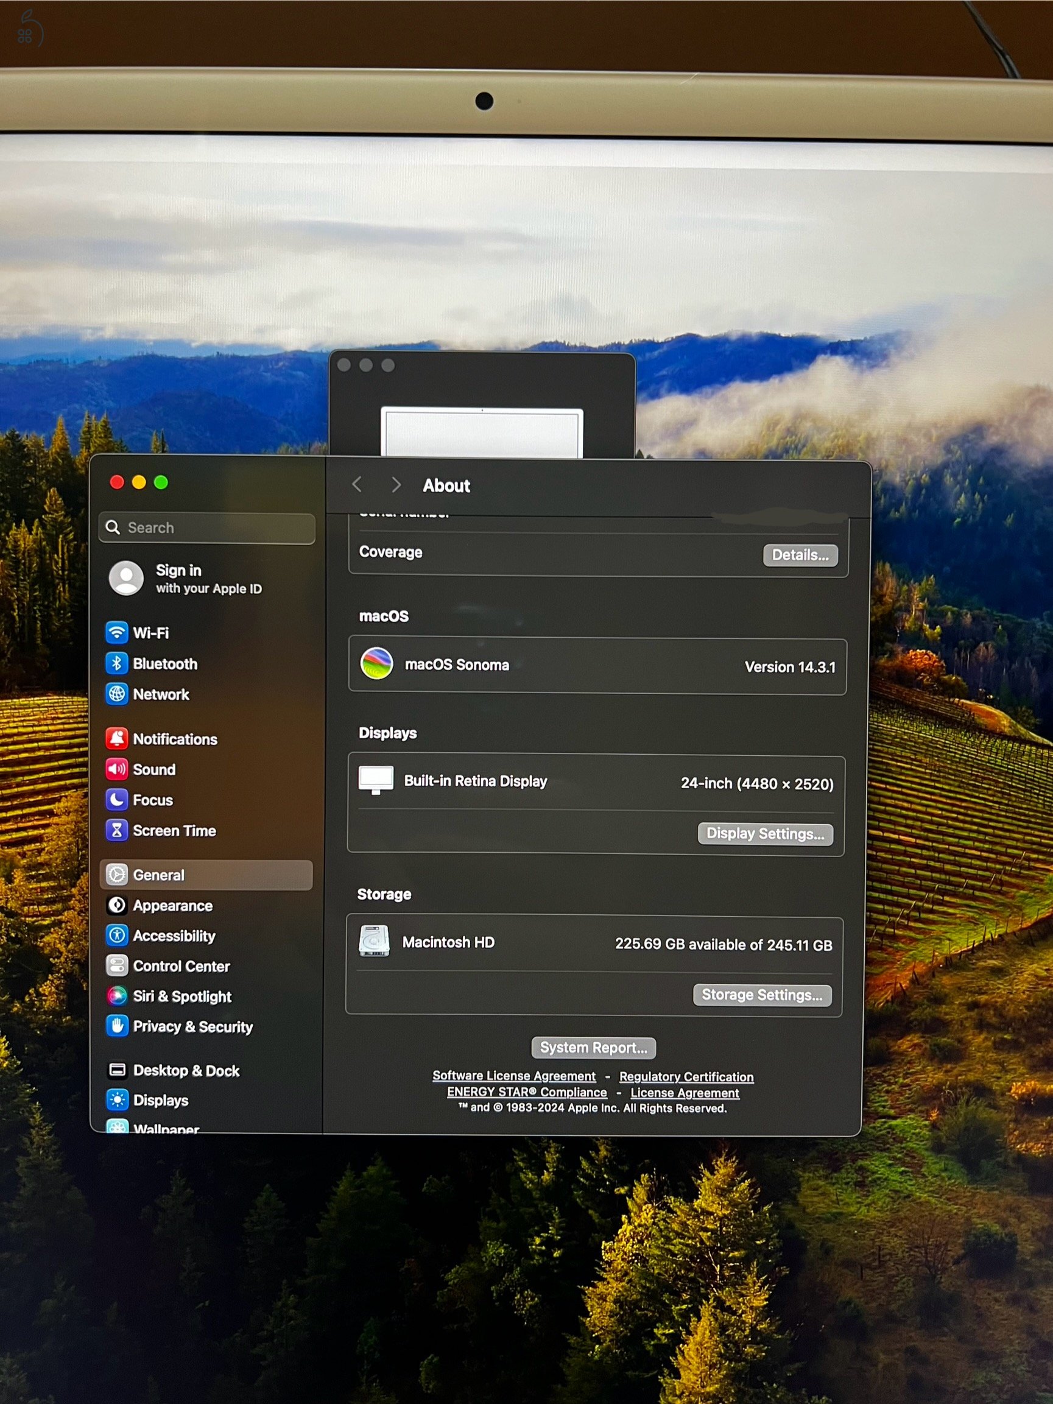Click the System Report button

pos(593,1047)
